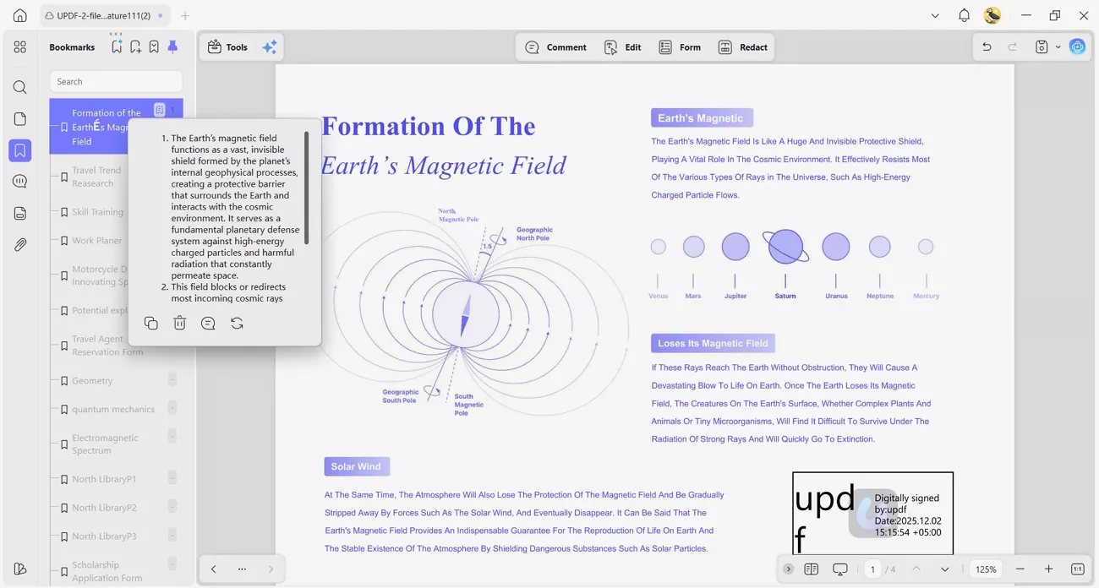Viewport: 1099px width, 588px height.
Task: Switch to Edit mode
Action: tap(622, 46)
